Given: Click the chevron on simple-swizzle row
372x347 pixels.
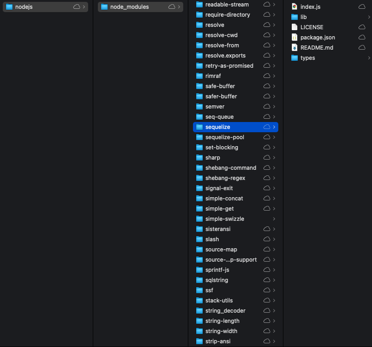Looking at the screenshot, I should tap(274, 219).
